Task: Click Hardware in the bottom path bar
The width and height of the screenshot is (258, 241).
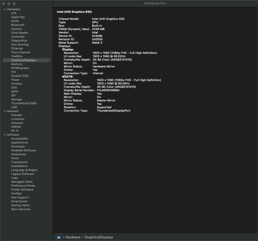Action: 73,237
